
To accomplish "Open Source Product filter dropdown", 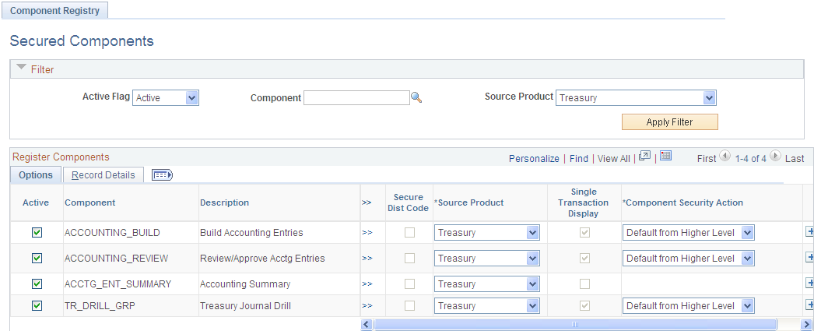I will (636, 98).
